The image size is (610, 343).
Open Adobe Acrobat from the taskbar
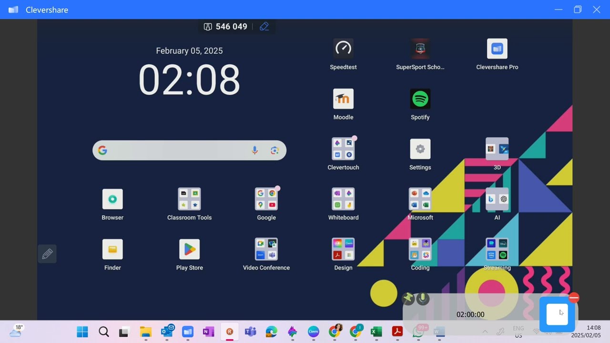(397, 332)
